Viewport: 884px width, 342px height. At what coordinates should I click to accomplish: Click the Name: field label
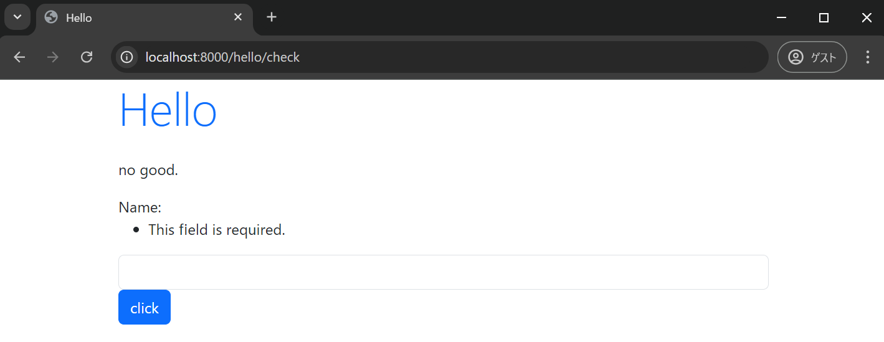click(x=140, y=207)
